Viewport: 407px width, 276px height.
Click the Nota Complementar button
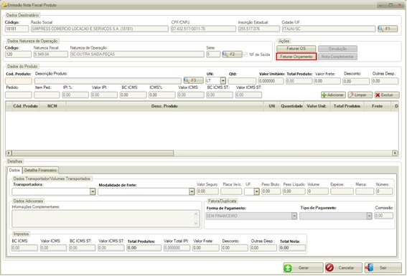point(337,57)
